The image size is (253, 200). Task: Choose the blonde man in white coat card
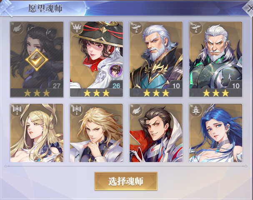click(96, 133)
